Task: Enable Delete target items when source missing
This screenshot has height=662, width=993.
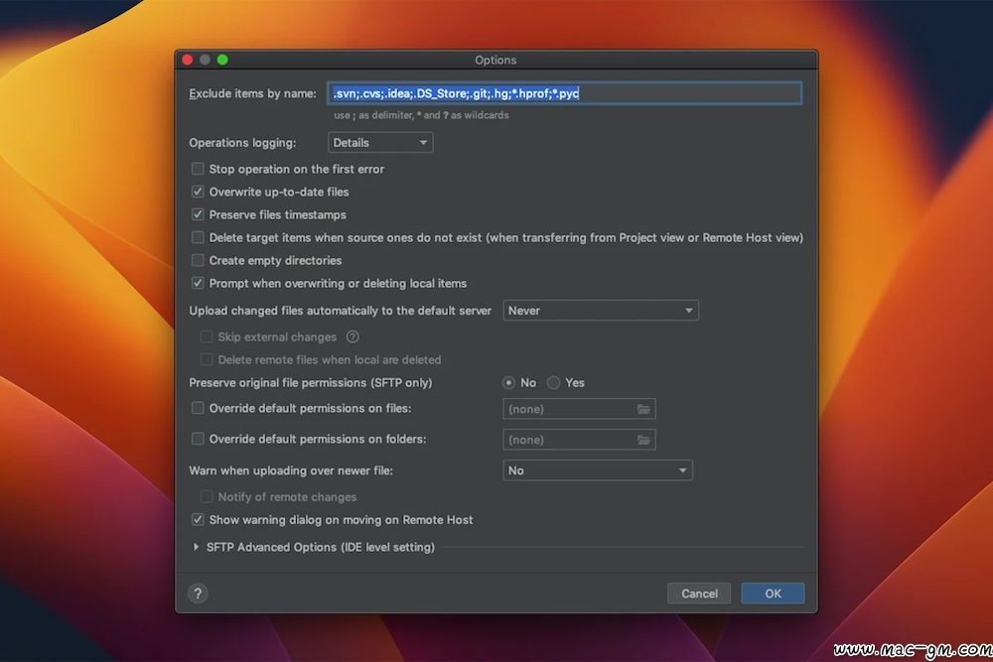Action: click(x=198, y=237)
